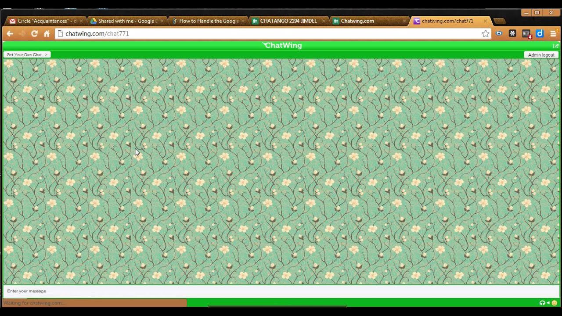Bookmark this page with the star icon
Screen dimensions: 562x316
(x=486, y=34)
